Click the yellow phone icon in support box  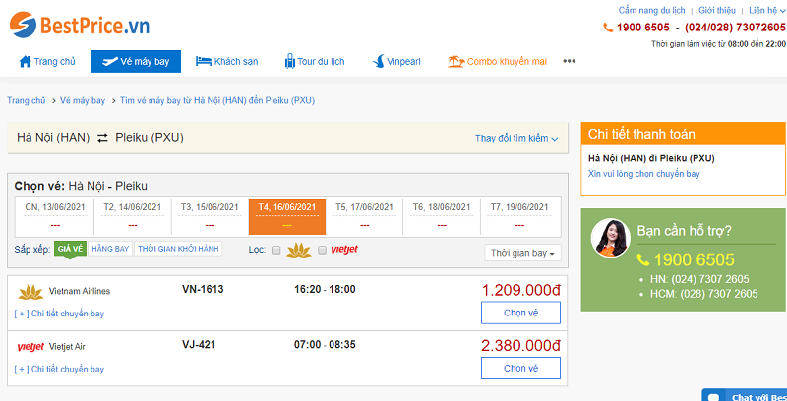coord(643,259)
